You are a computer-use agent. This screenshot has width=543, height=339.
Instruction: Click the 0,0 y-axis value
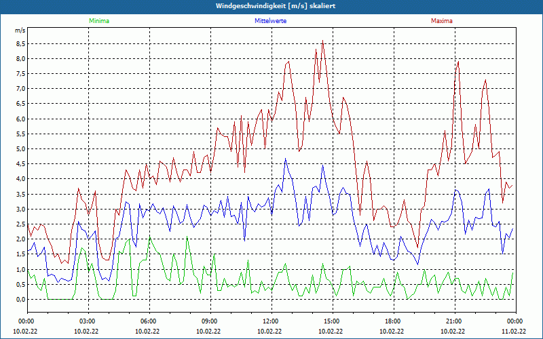point(21,300)
